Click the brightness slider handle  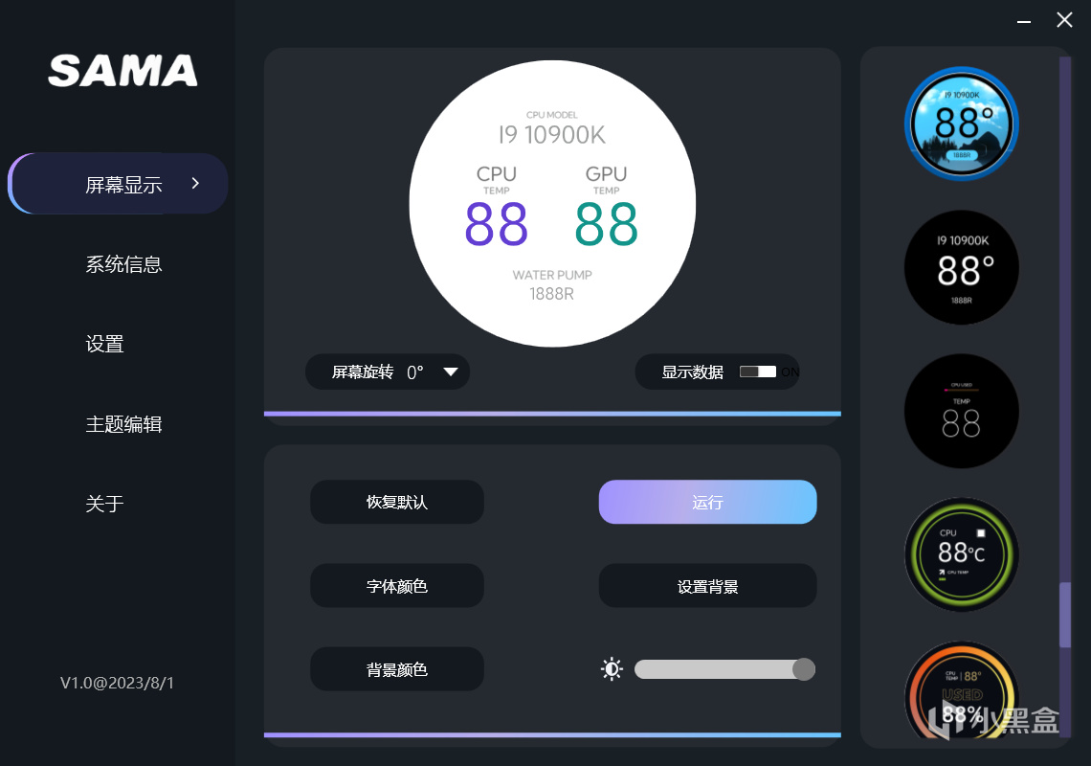coord(804,669)
